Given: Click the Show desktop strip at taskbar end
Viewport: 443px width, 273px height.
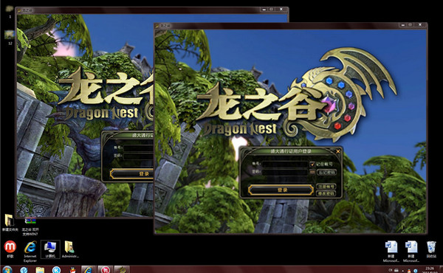Looking at the screenshot, I should [442, 269].
